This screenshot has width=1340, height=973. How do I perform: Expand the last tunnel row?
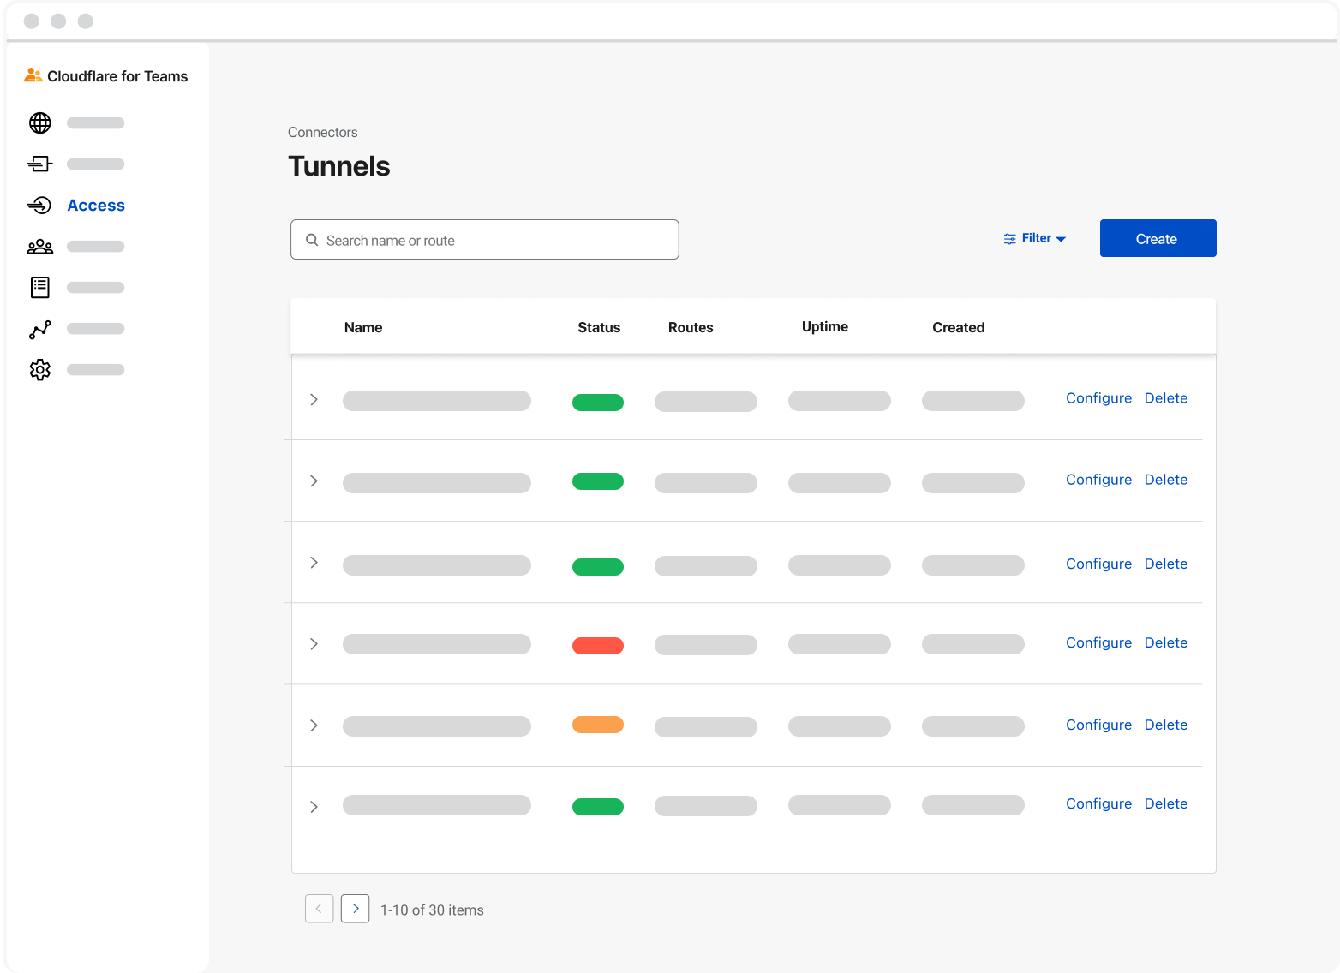click(x=314, y=807)
